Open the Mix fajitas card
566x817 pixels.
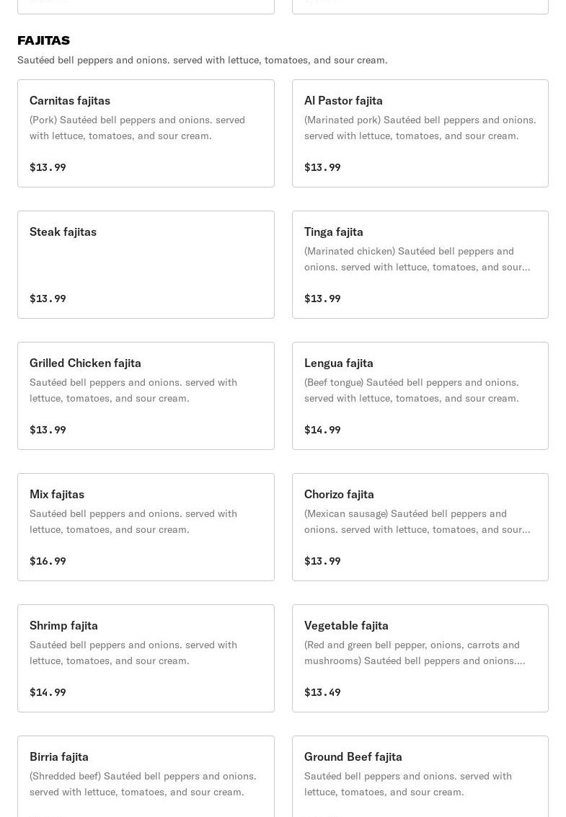tap(146, 527)
